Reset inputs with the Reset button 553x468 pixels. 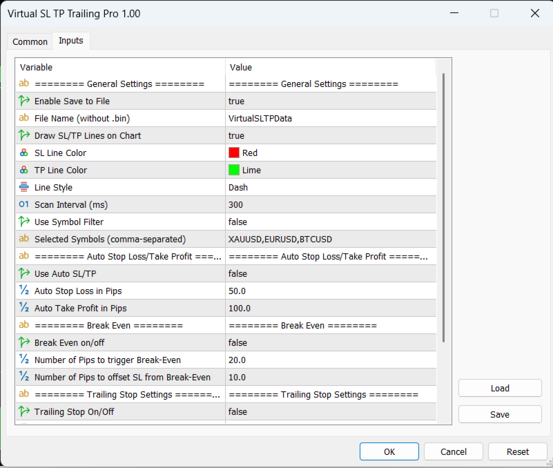pos(518,451)
